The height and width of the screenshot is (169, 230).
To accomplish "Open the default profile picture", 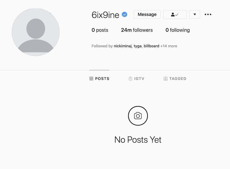I will coord(36,32).
